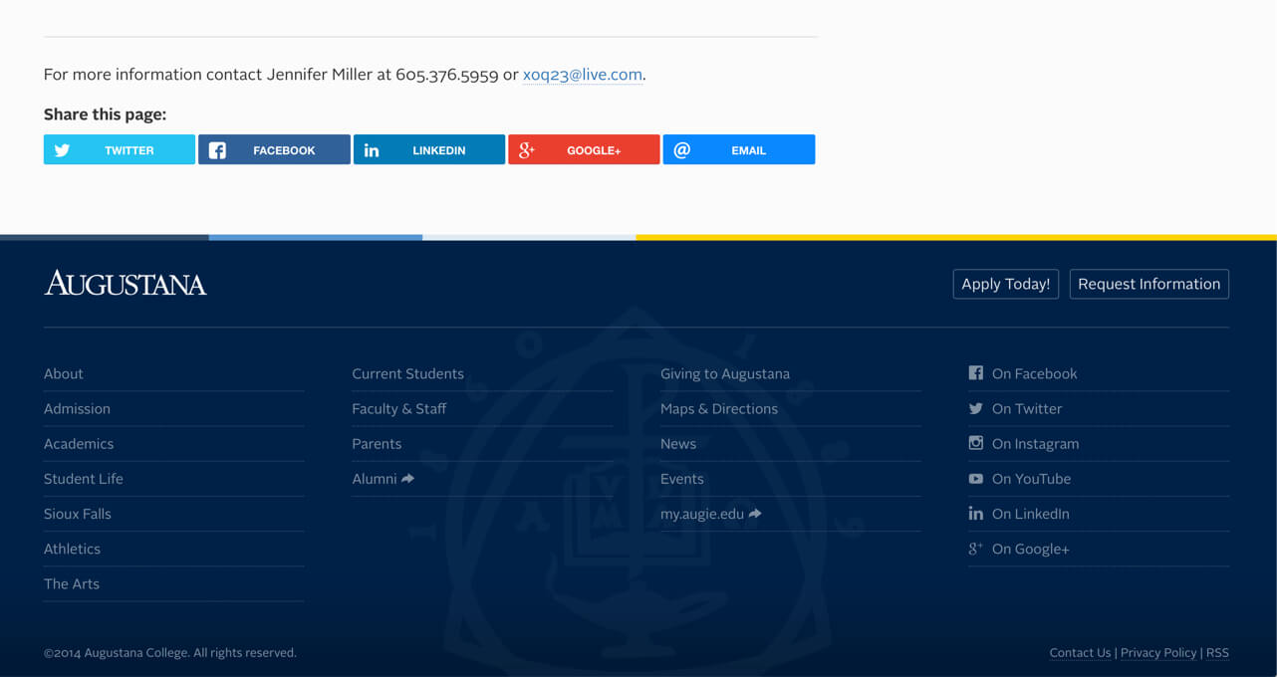
Task: Click the Contact Us link
Action: (1080, 653)
